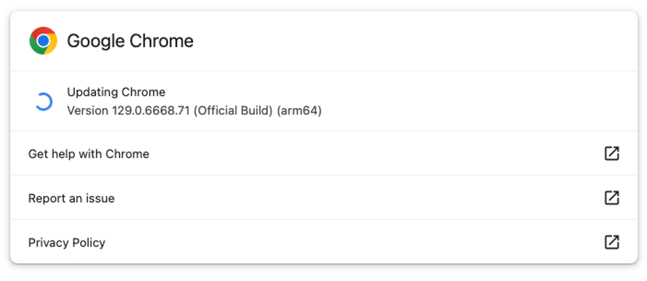Screen dimensions: 647x281
Task: Click the word Chrome in Updating Chrome
Action: pyautogui.click(x=142, y=93)
